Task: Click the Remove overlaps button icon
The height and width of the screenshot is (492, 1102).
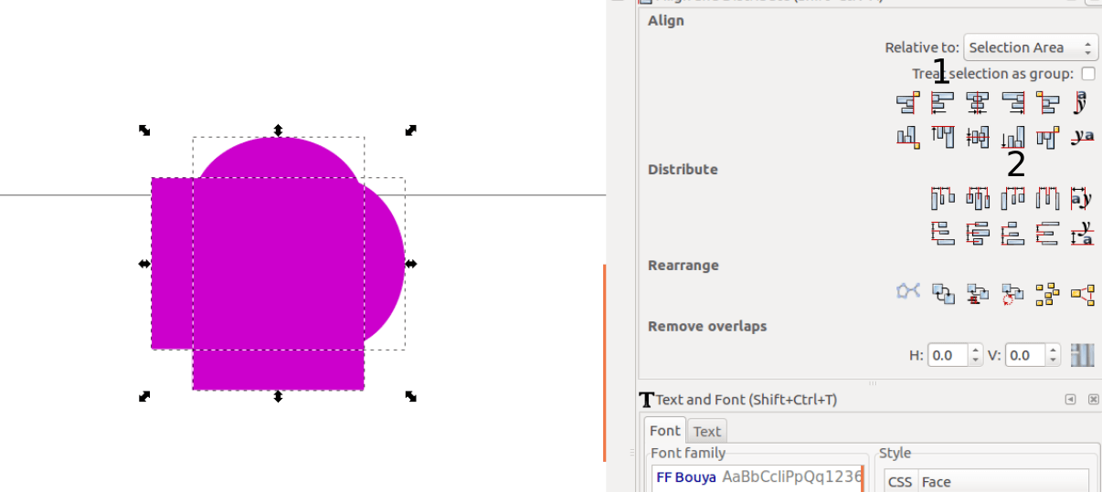Action: coord(1083,355)
